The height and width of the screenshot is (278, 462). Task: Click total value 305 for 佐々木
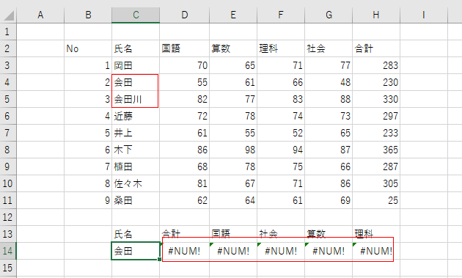[x=376, y=183]
